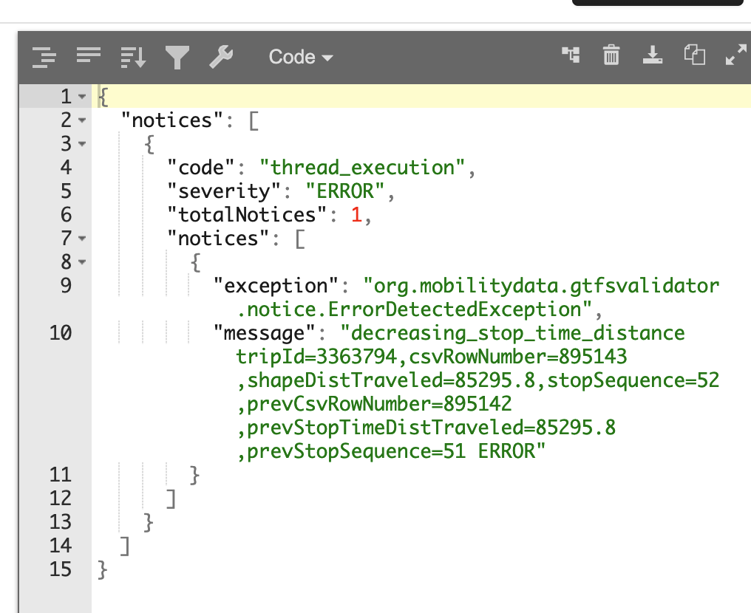Click the .notice.ErrorDetectedException text
Screen dimensions: 751x613
pyautogui.click(x=414, y=309)
